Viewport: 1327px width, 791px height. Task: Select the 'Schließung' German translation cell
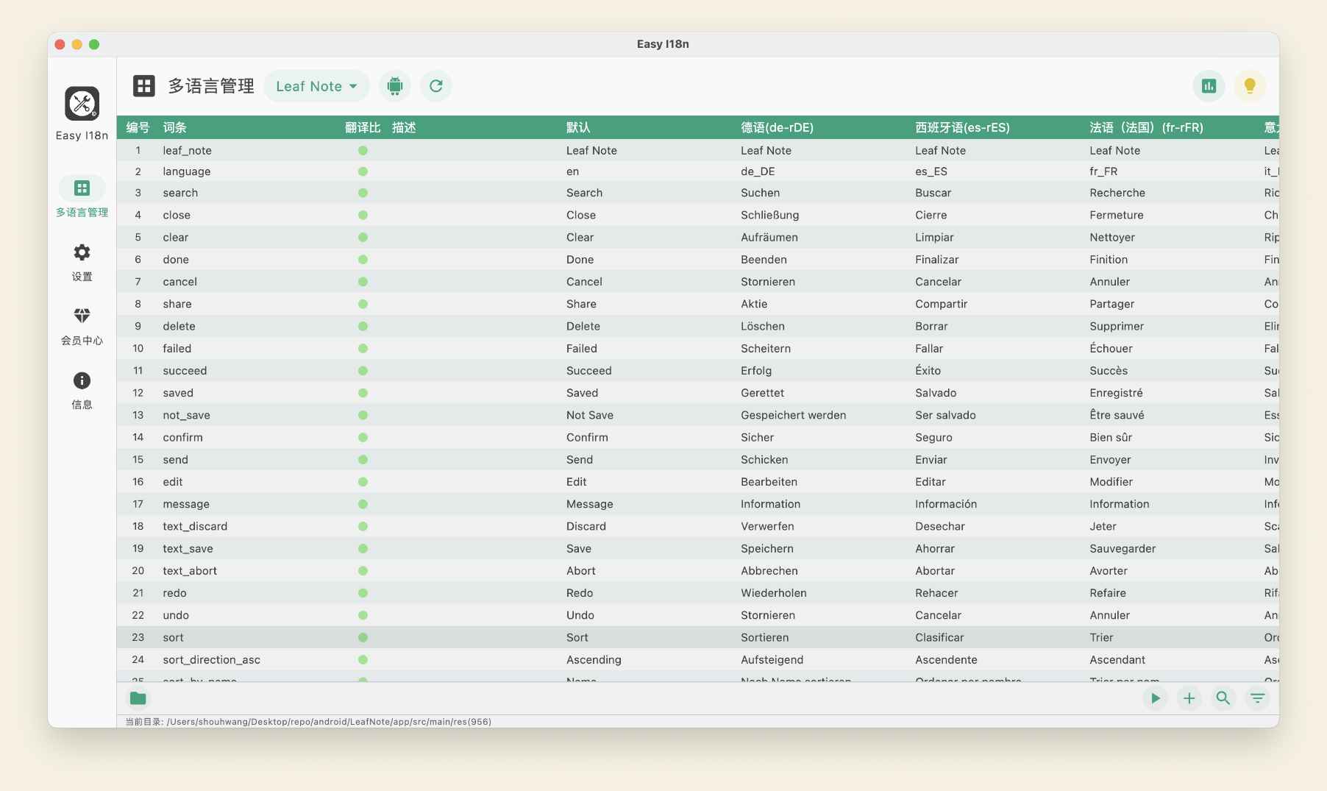[x=769, y=215]
